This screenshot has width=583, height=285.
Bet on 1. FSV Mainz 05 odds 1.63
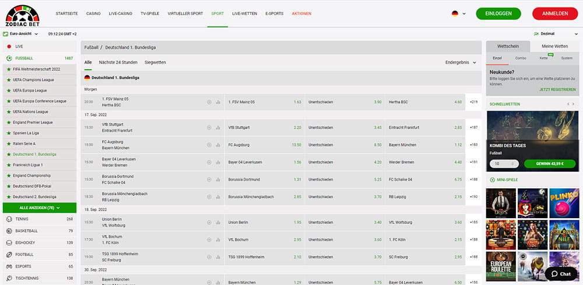(x=264, y=102)
